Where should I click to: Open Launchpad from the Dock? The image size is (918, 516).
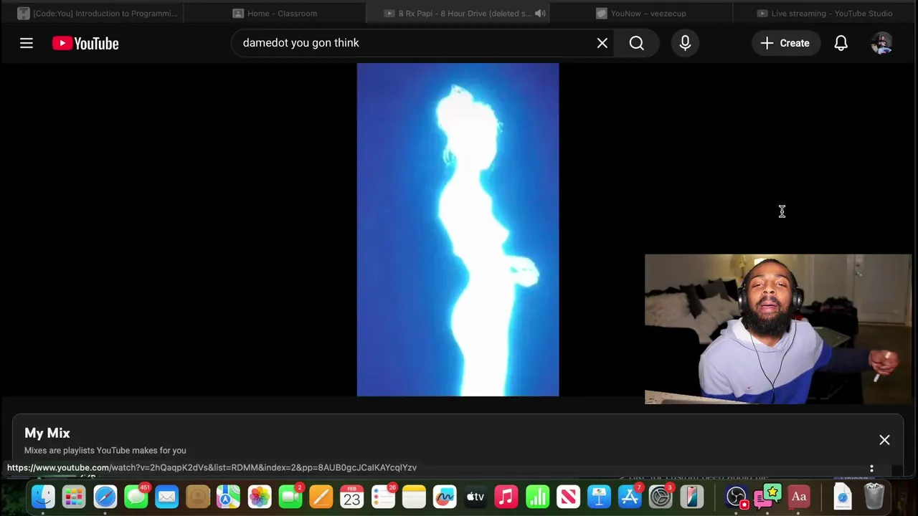click(x=74, y=497)
